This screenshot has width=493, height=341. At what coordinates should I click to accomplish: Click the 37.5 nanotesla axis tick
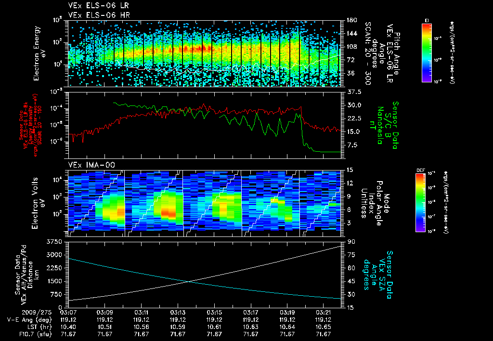click(354, 92)
